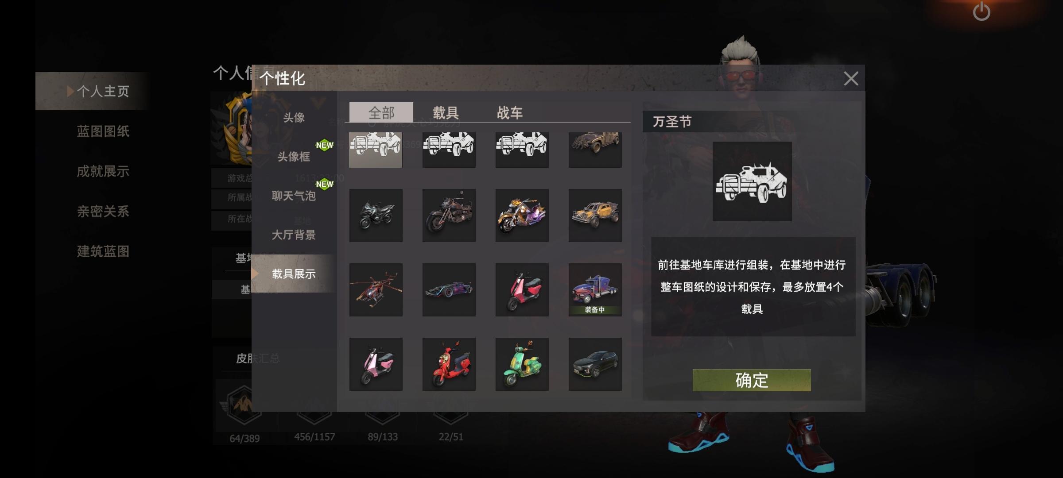Open the 全部 tab
The image size is (1063, 478).
(x=381, y=112)
